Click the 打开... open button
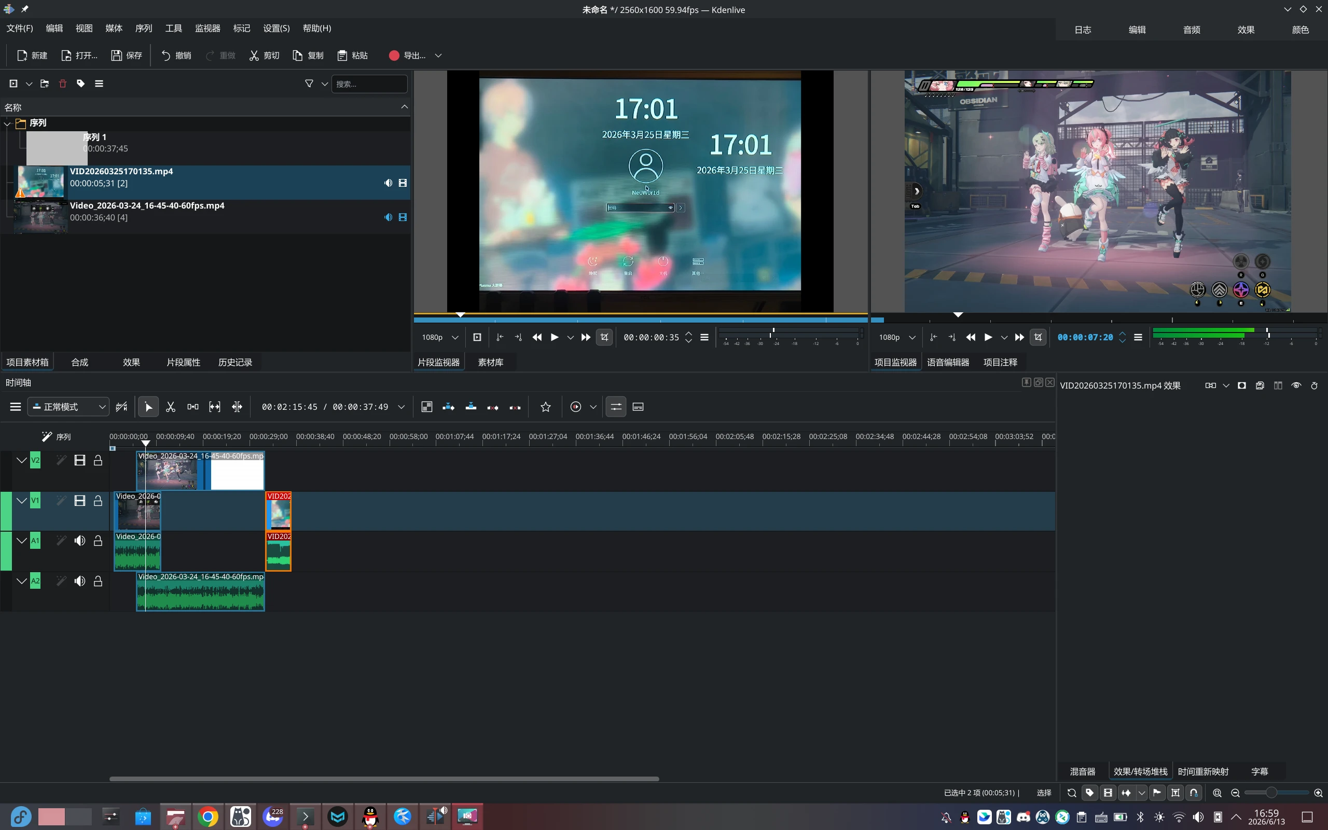 click(x=79, y=56)
